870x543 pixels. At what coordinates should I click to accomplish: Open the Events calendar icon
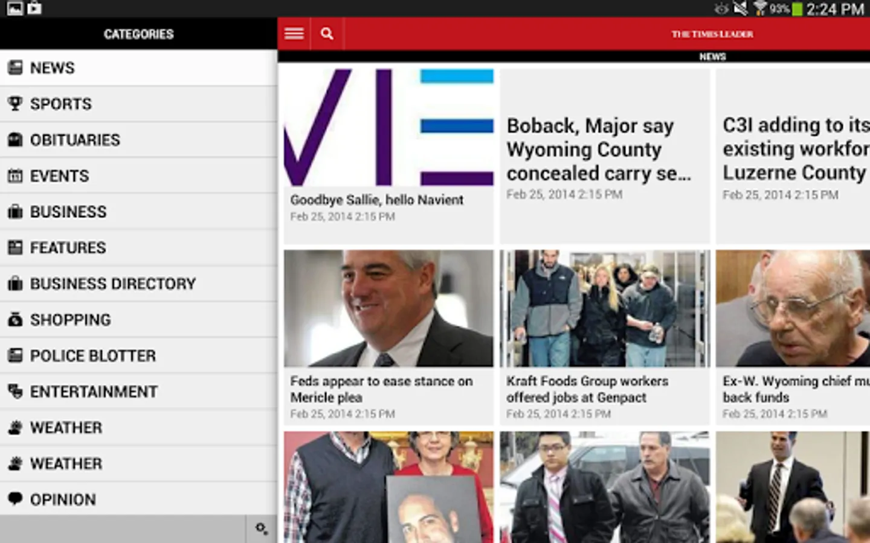(x=15, y=176)
